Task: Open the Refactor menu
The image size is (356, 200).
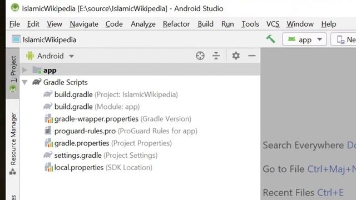Action: (x=176, y=24)
